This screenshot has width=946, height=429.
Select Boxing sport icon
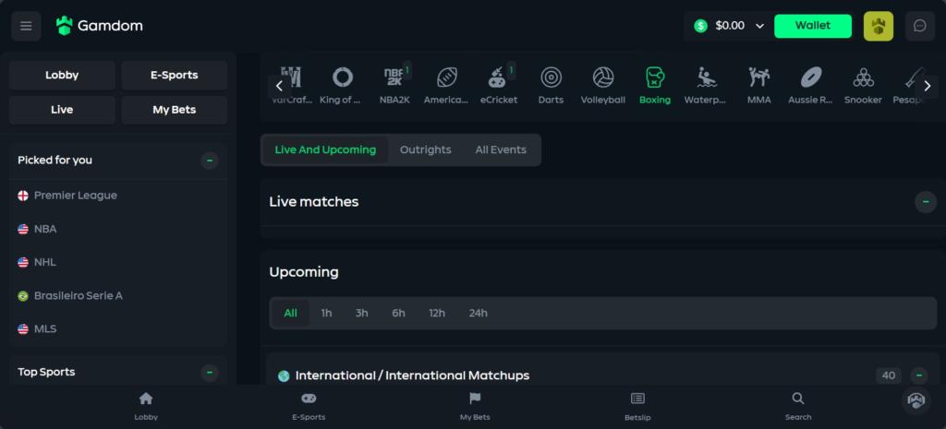[x=655, y=86]
